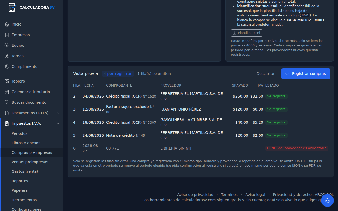The height and width of the screenshot is (211, 338).
Task: Select Compras preimpresas menu item
Action: (x=32, y=152)
